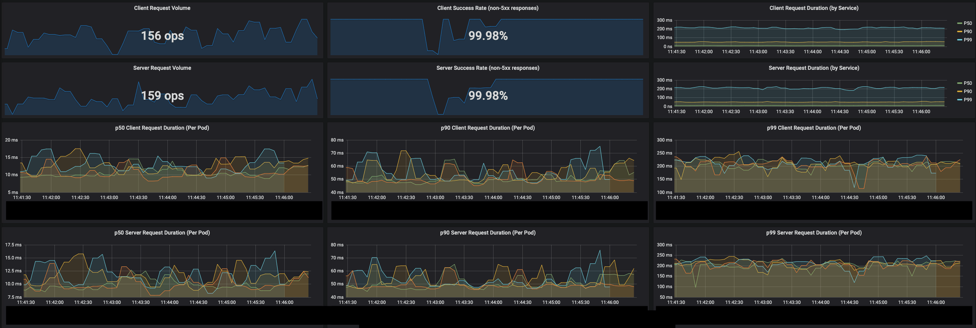Viewport: 976px width, 328px height.
Task: Toggle P90 series in Server Request Duration legend
Action: pyautogui.click(x=967, y=92)
